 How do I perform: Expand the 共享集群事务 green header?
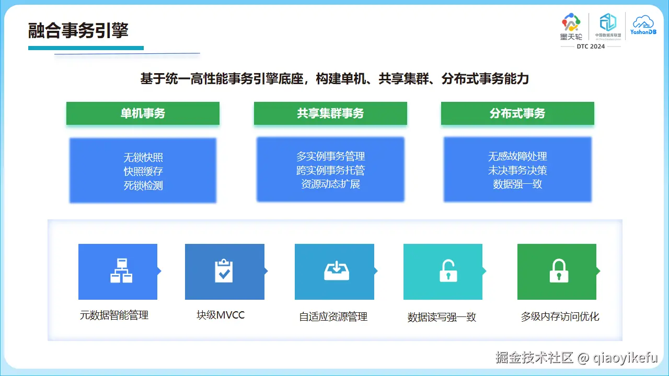click(330, 113)
